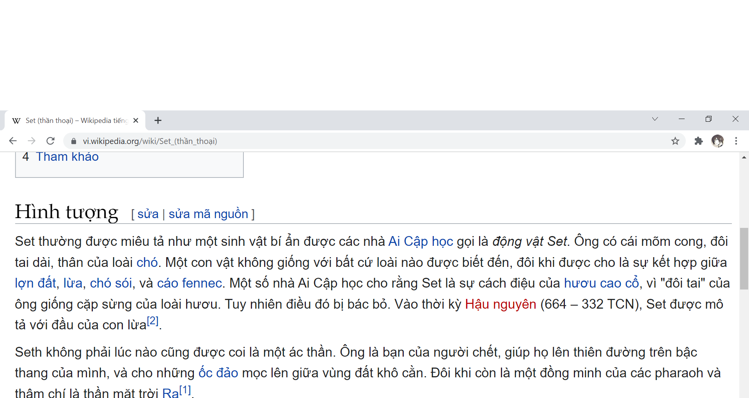Open the 'hươu cao cổ' link
This screenshot has height=398, width=749.
coord(601,283)
